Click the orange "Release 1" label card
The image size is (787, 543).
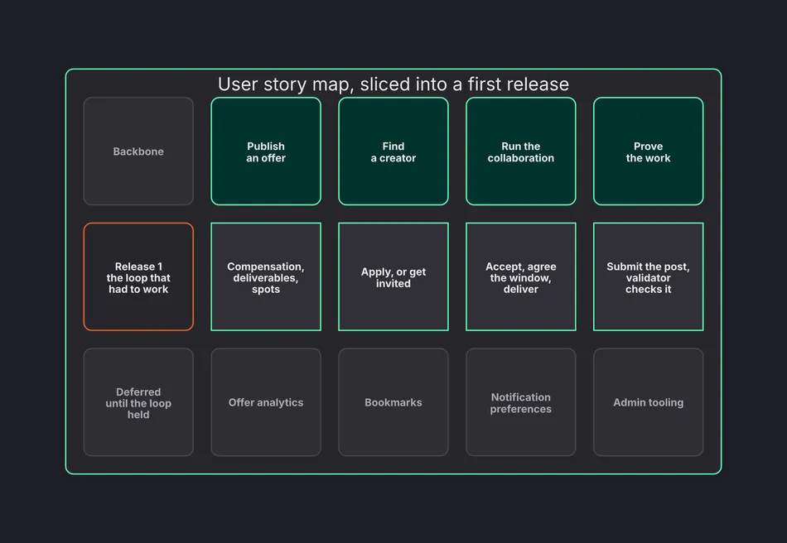point(138,276)
